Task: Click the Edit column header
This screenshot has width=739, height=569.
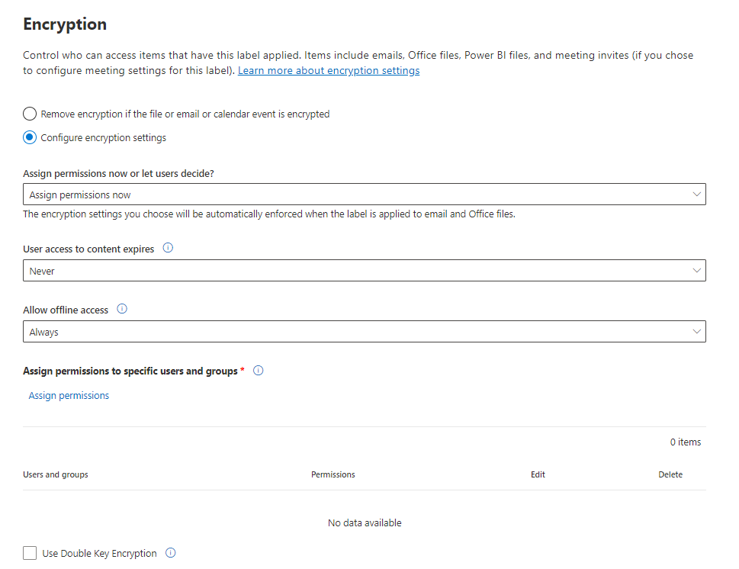Action: pos(538,474)
